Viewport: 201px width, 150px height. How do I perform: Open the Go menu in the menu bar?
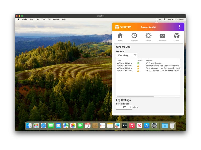tap(49, 19)
